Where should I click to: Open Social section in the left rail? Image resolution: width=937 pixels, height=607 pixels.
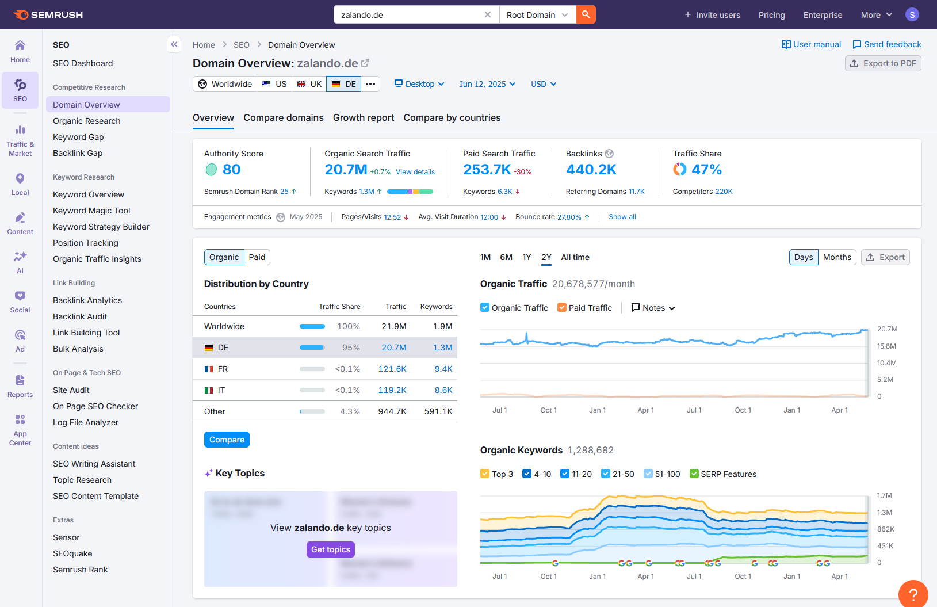click(x=20, y=302)
